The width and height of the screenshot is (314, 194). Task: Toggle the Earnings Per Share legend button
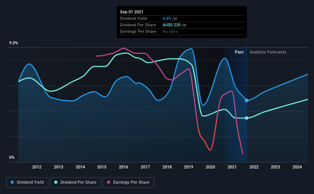(128, 183)
